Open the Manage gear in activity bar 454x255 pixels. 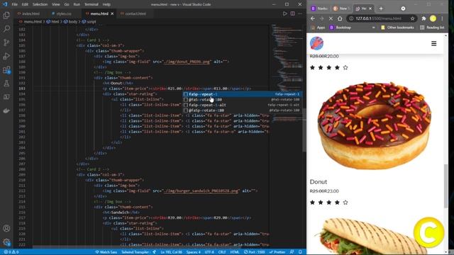coord(6,242)
